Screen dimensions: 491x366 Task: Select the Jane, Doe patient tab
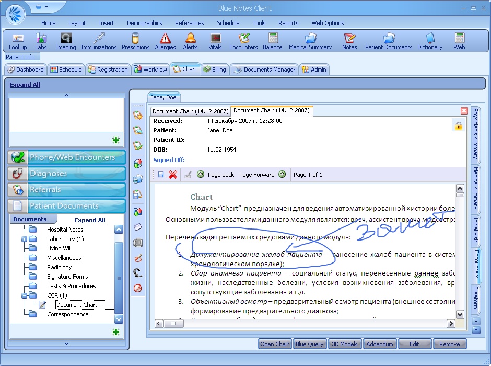[x=163, y=97]
